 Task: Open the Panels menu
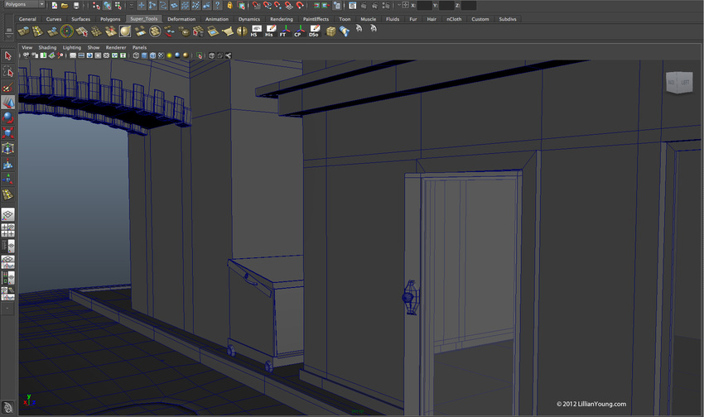pyautogui.click(x=139, y=47)
